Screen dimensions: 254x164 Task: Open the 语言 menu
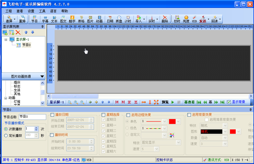tap(53, 11)
